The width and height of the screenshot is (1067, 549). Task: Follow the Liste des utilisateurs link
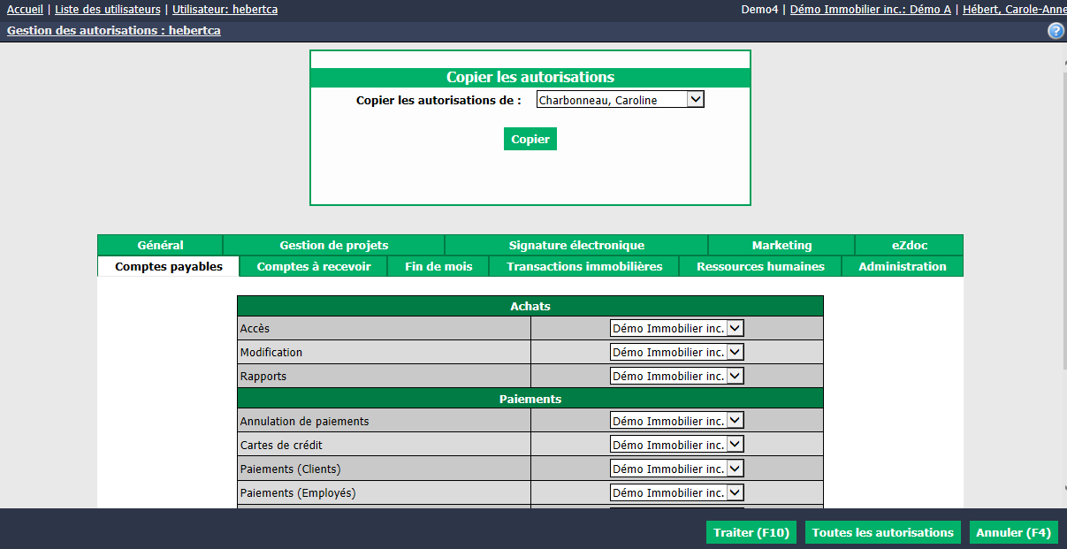108,9
